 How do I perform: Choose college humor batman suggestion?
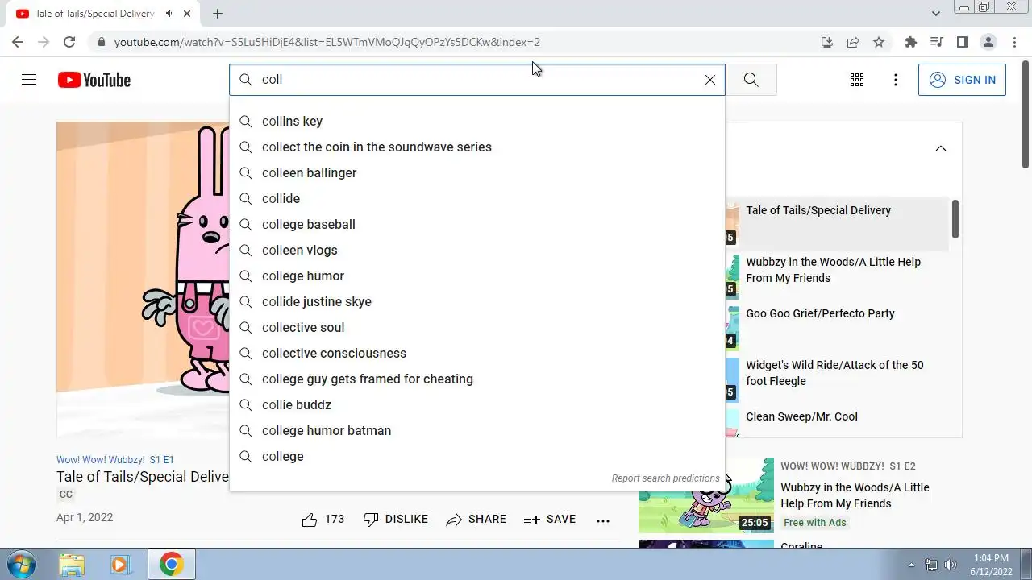477,430
